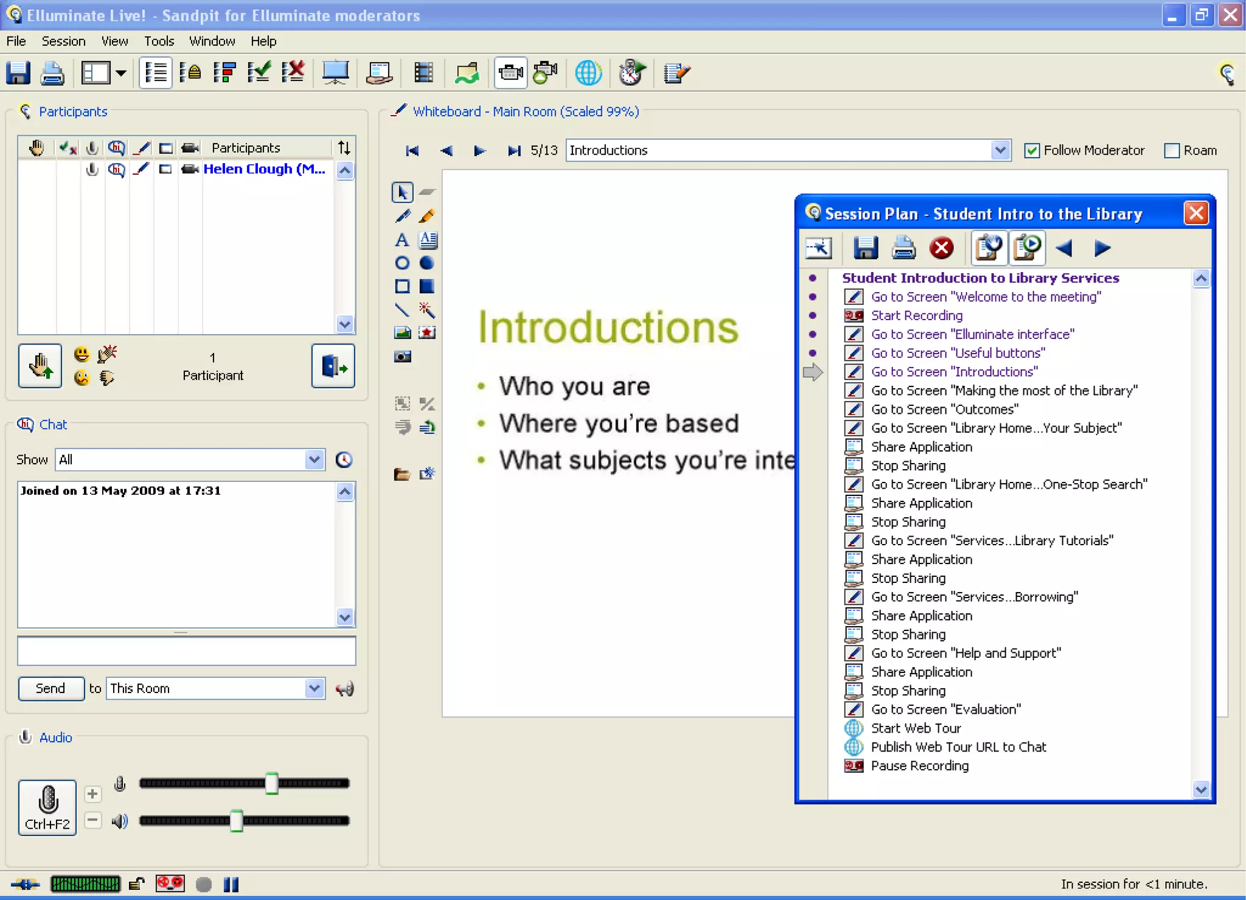Screen dimensions: 1246x900
Task: Click the step out door icon
Action: pos(333,366)
